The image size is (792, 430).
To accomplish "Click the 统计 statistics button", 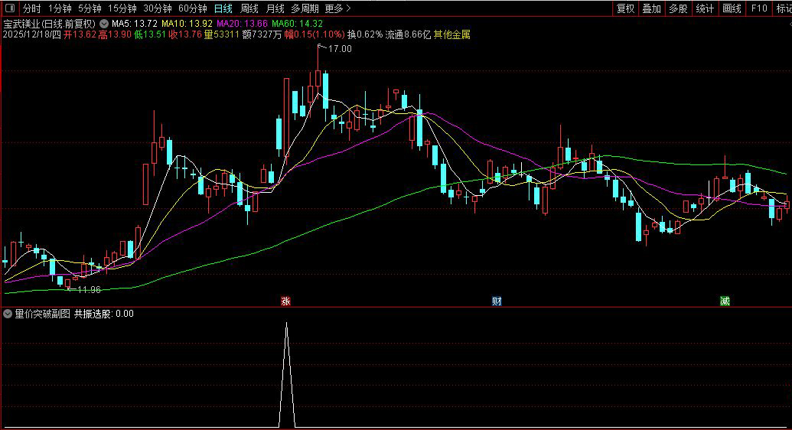I will [x=705, y=8].
